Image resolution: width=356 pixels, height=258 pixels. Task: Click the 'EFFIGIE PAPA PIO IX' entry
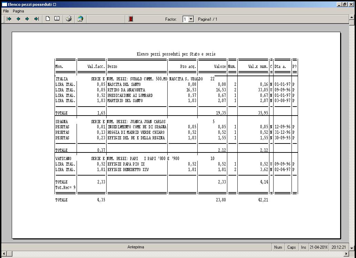pos(126,164)
